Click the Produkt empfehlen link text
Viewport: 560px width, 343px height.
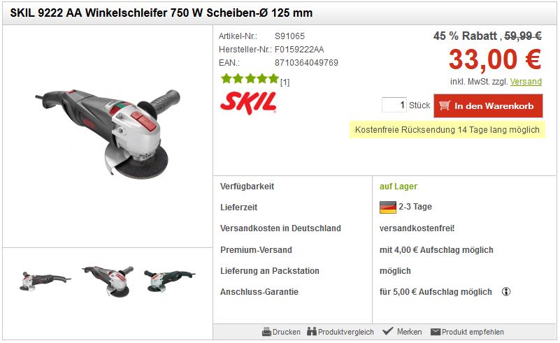point(473,332)
